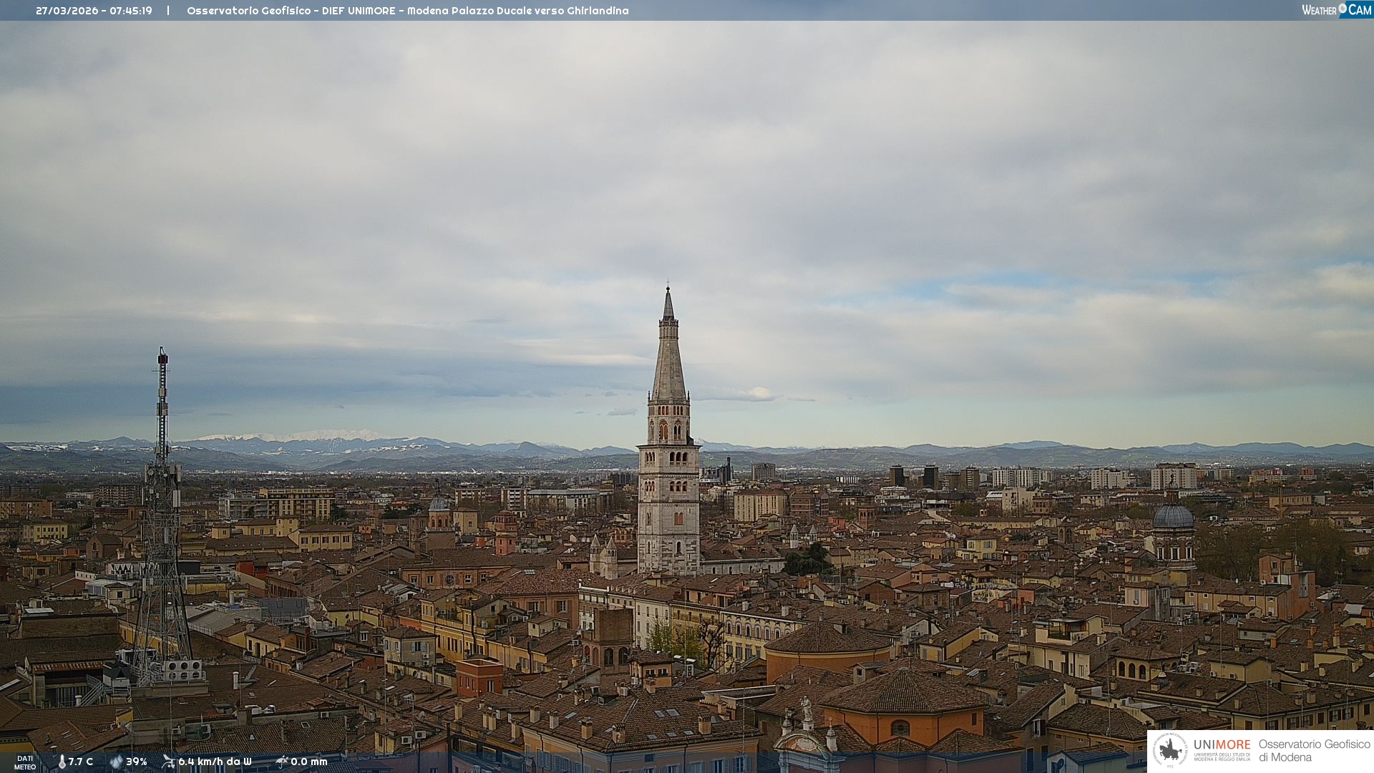The width and height of the screenshot is (1374, 773).
Task: Click the DATI METEO label
Action: (x=25, y=762)
